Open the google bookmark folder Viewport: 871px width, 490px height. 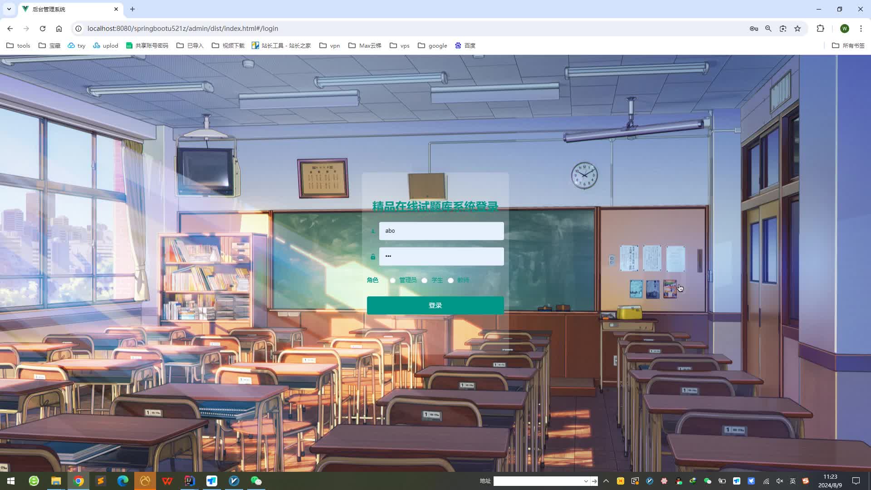coord(432,45)
